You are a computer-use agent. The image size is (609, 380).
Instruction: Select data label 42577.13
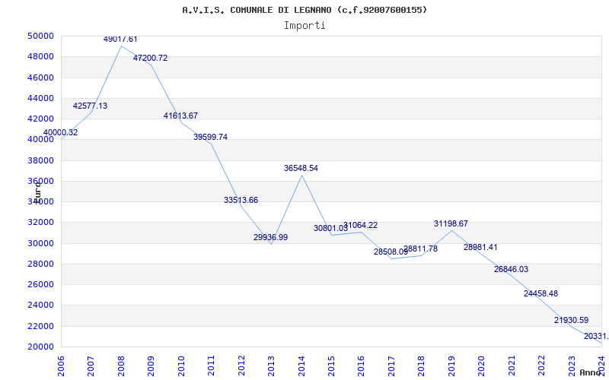click(90, 106)
